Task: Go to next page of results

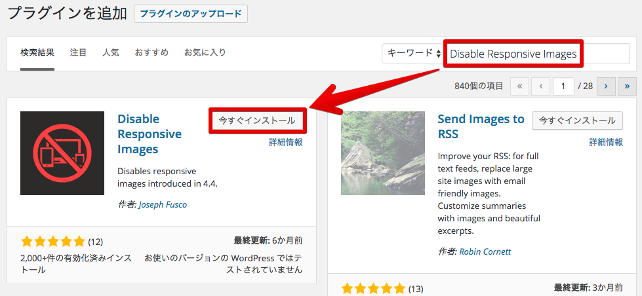Action: click(x=606, y=86)
